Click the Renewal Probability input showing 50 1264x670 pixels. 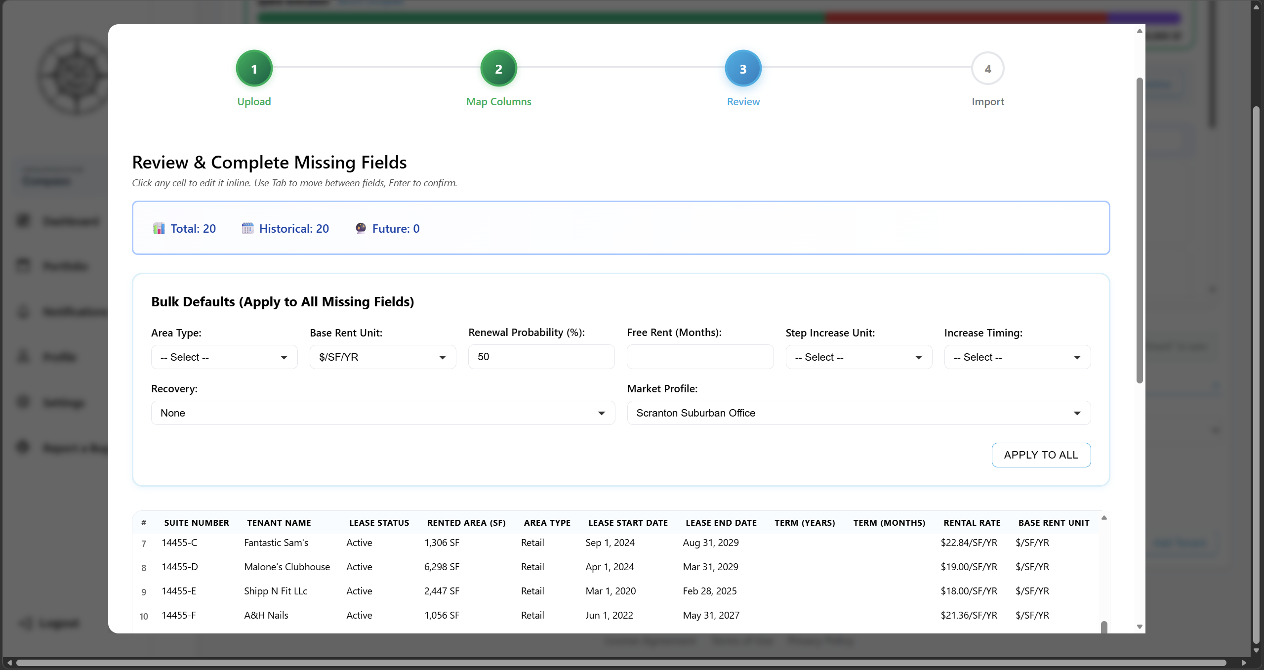click(x=541, y=357)
